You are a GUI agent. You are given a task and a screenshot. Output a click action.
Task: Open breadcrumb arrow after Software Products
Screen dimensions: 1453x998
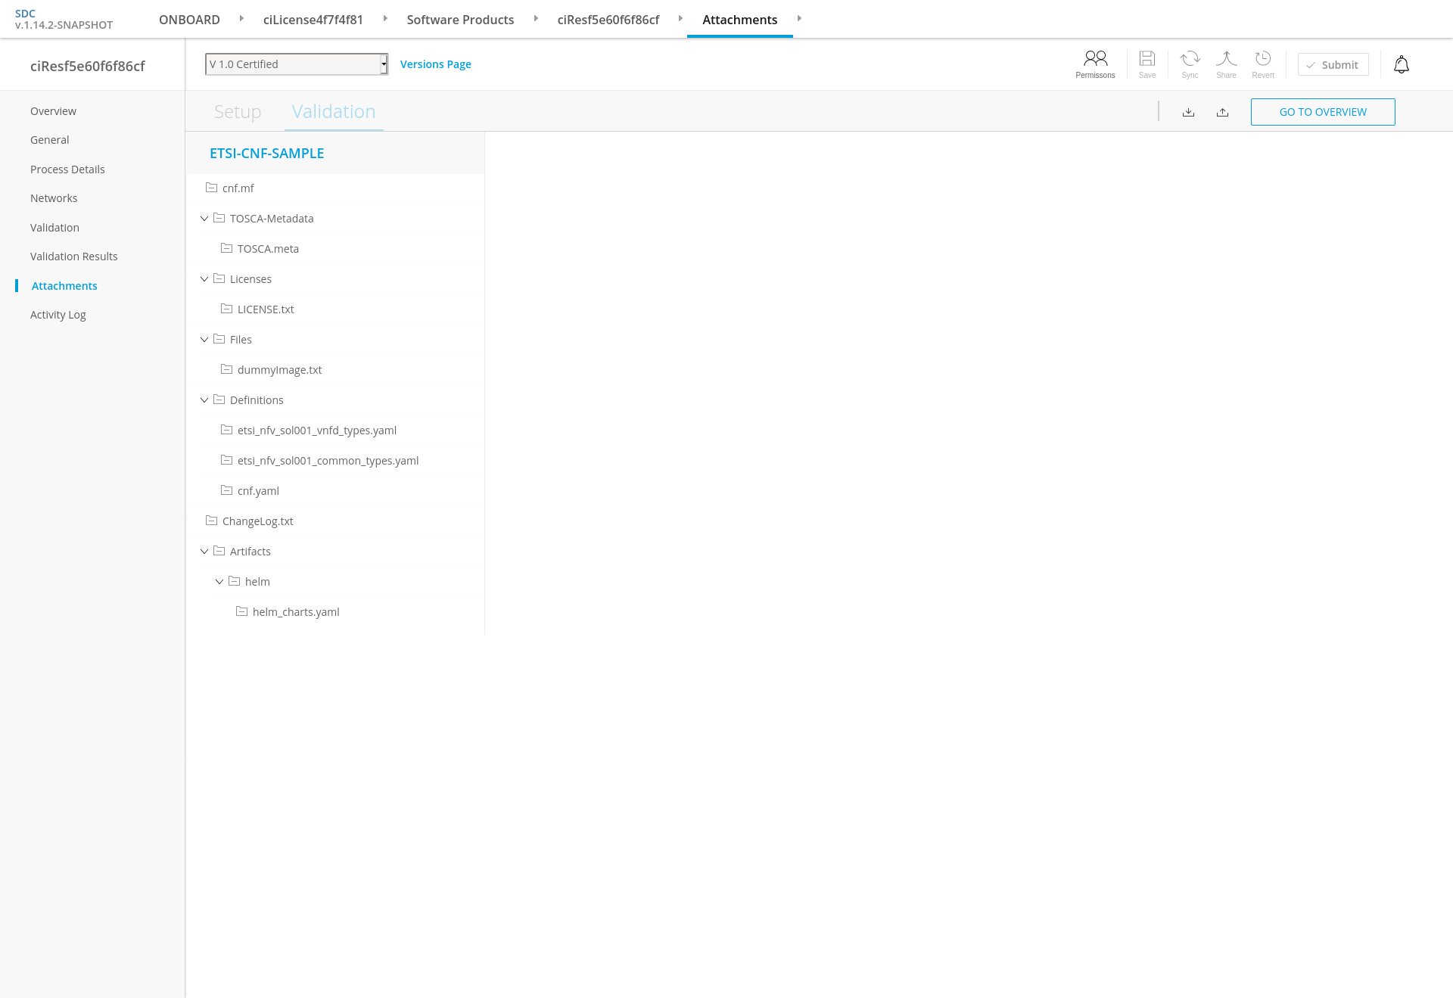(x=536, y=18)
